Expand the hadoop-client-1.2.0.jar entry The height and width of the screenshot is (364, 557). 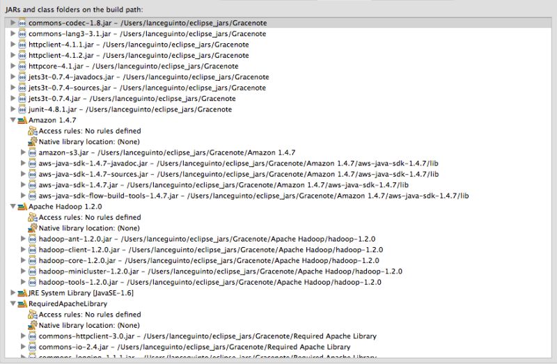point(23,250)
